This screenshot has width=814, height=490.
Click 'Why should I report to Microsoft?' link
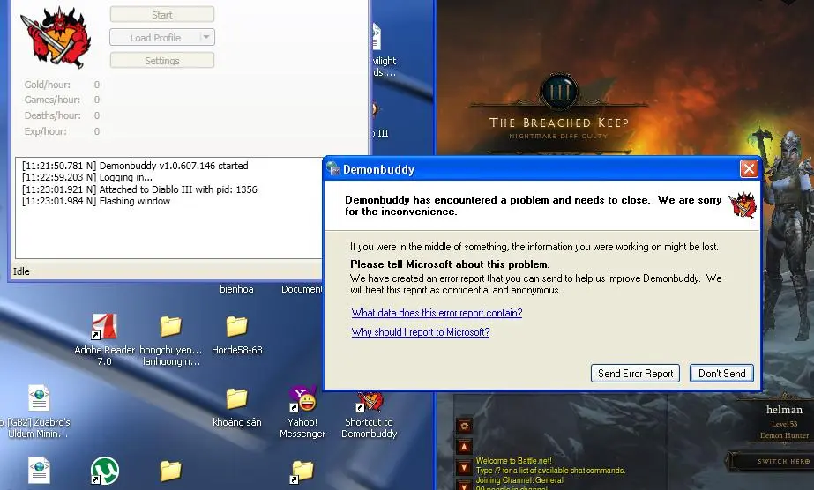420,332
